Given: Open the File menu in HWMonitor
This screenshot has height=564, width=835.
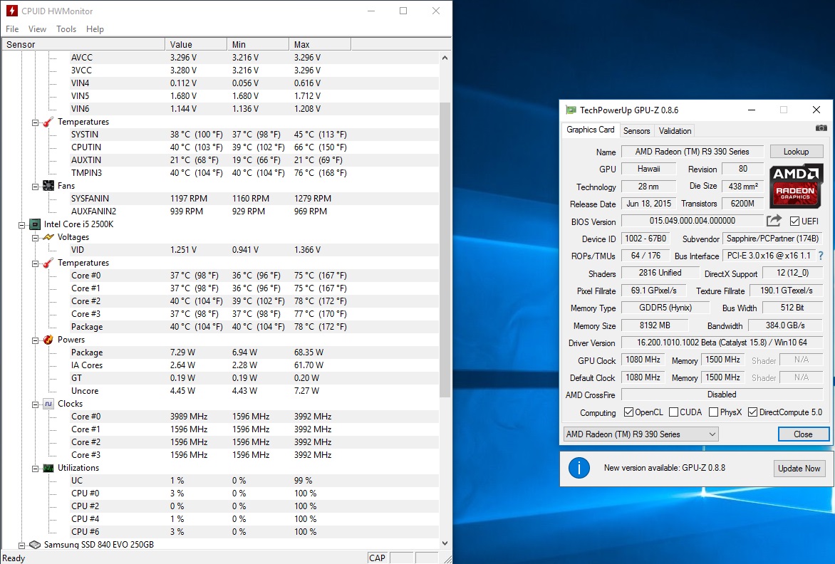Looking at the screenshot, I should coord(12,28).
